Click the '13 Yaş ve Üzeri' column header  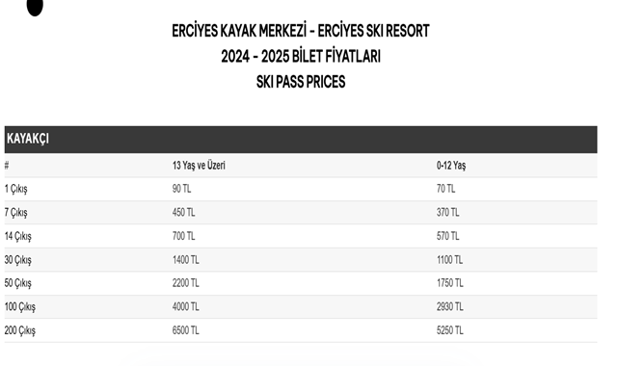pyautogui.click(x=199, y=166)
